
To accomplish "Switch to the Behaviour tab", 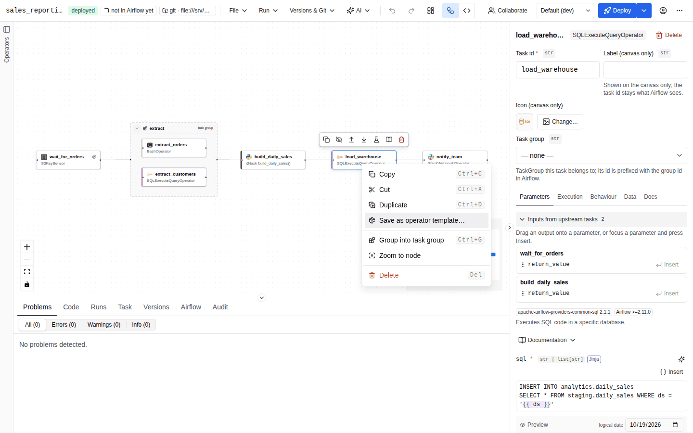I will pyautogui.click(x=603, y=197).
